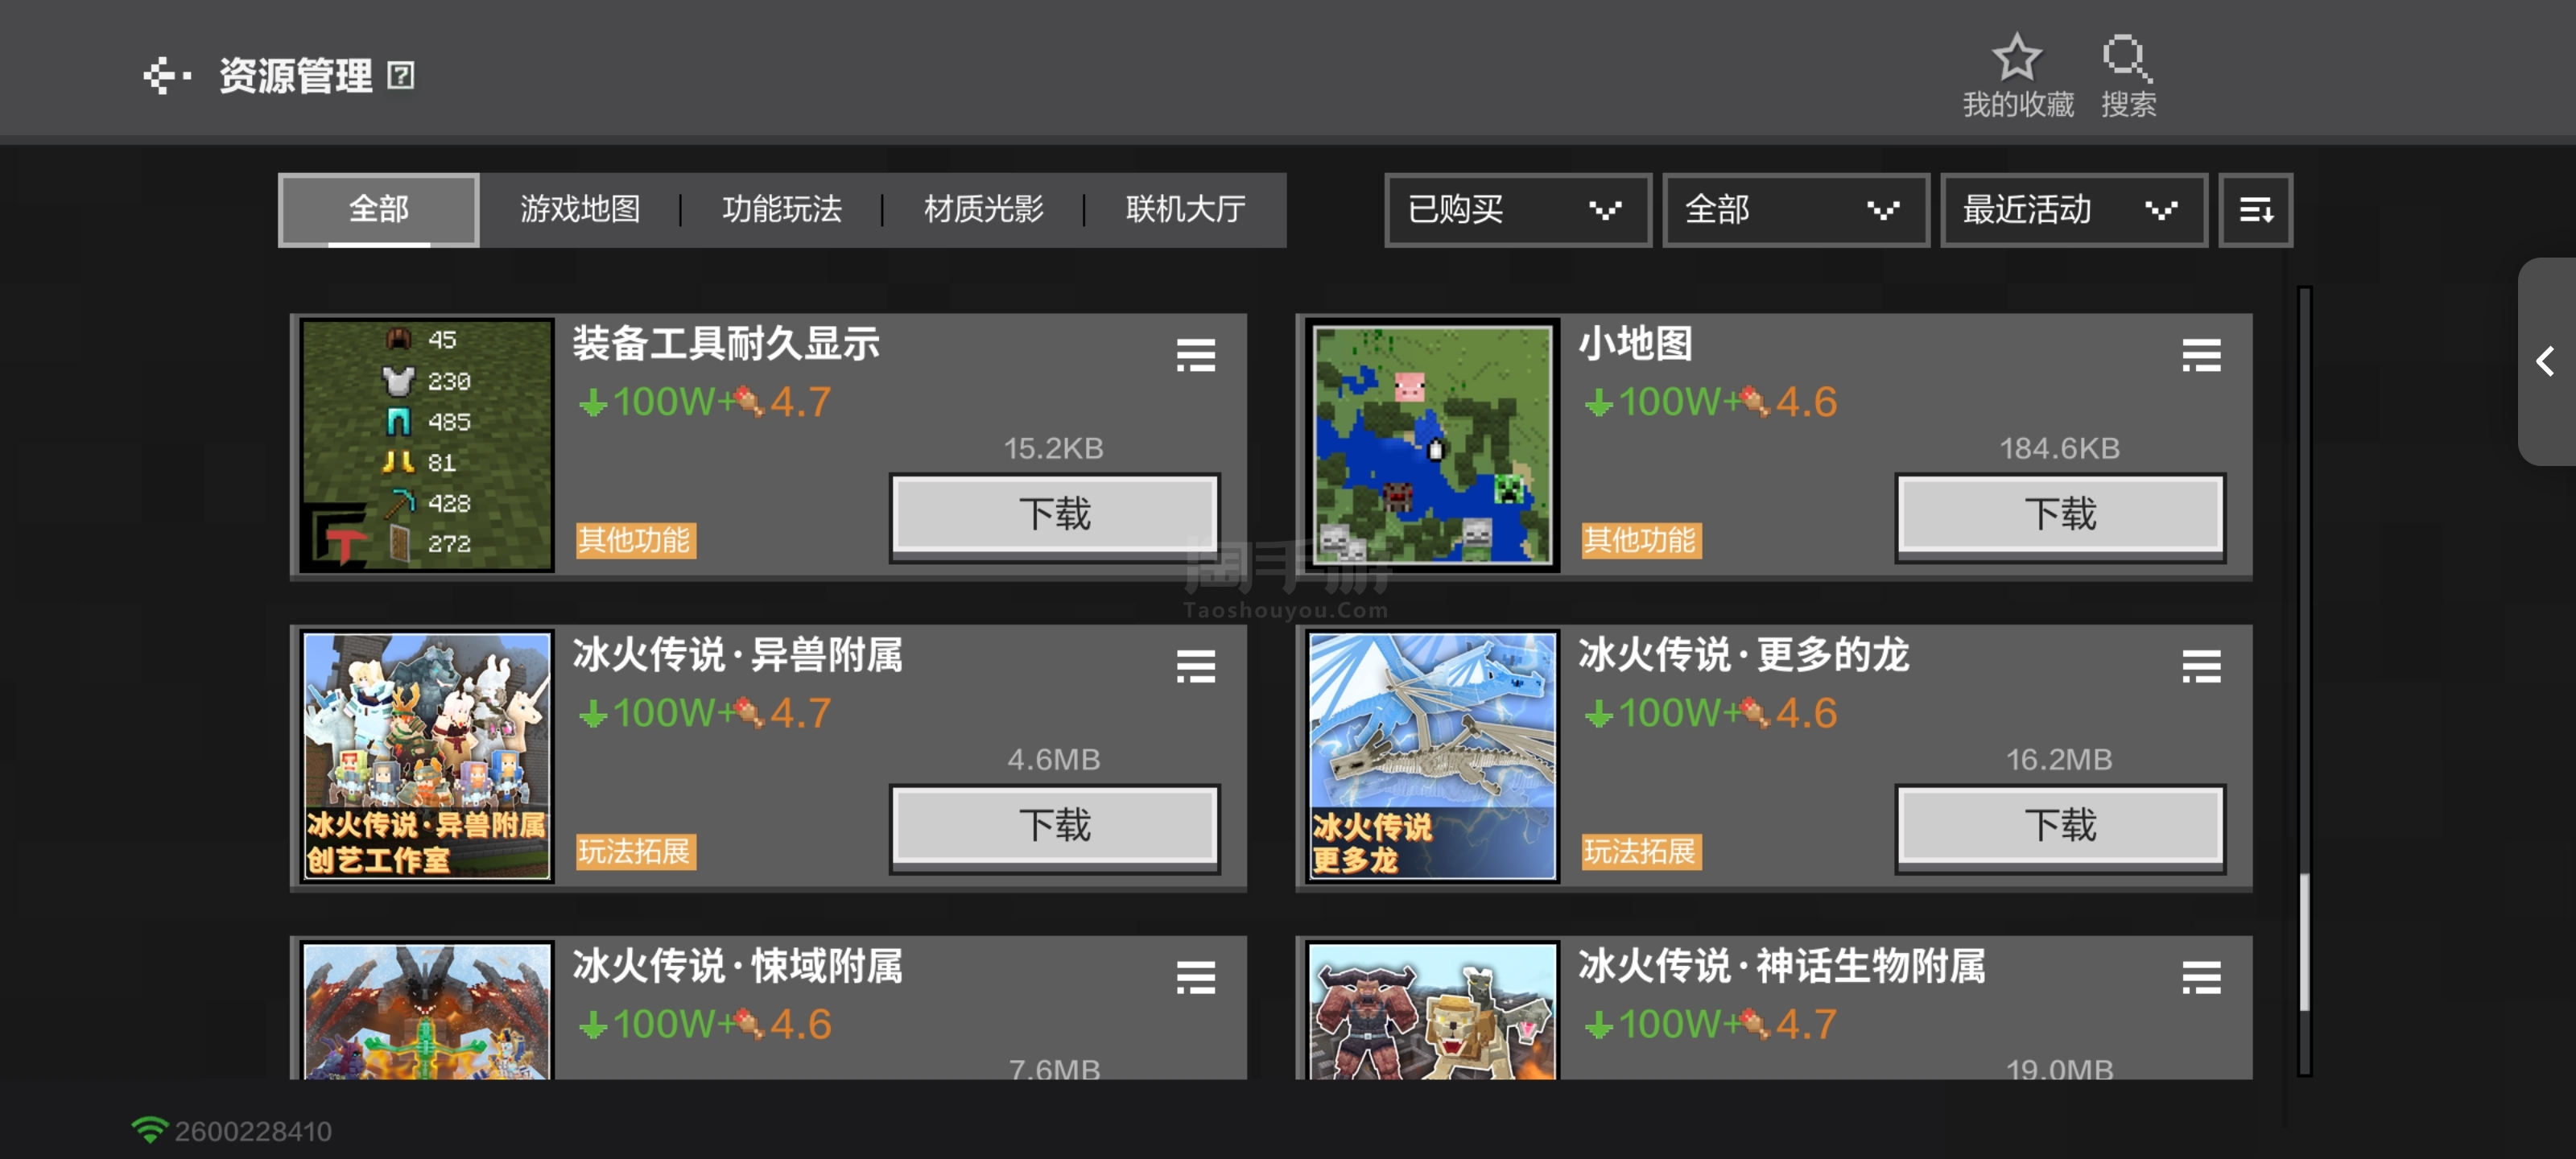Open the list menu for 小地图
2576x1159 pixels.
pyautogui.click(x=2201, y=355)
